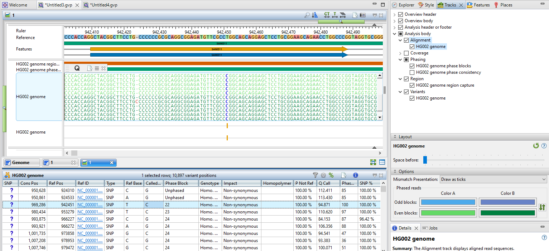Screen dimensions: 549x251
Task: Open the Style panel tab
Action: point(426,5)
